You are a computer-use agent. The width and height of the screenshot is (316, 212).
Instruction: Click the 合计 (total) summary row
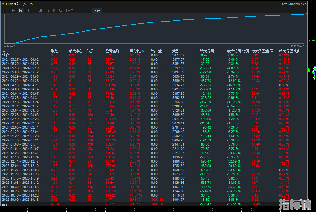5,204
